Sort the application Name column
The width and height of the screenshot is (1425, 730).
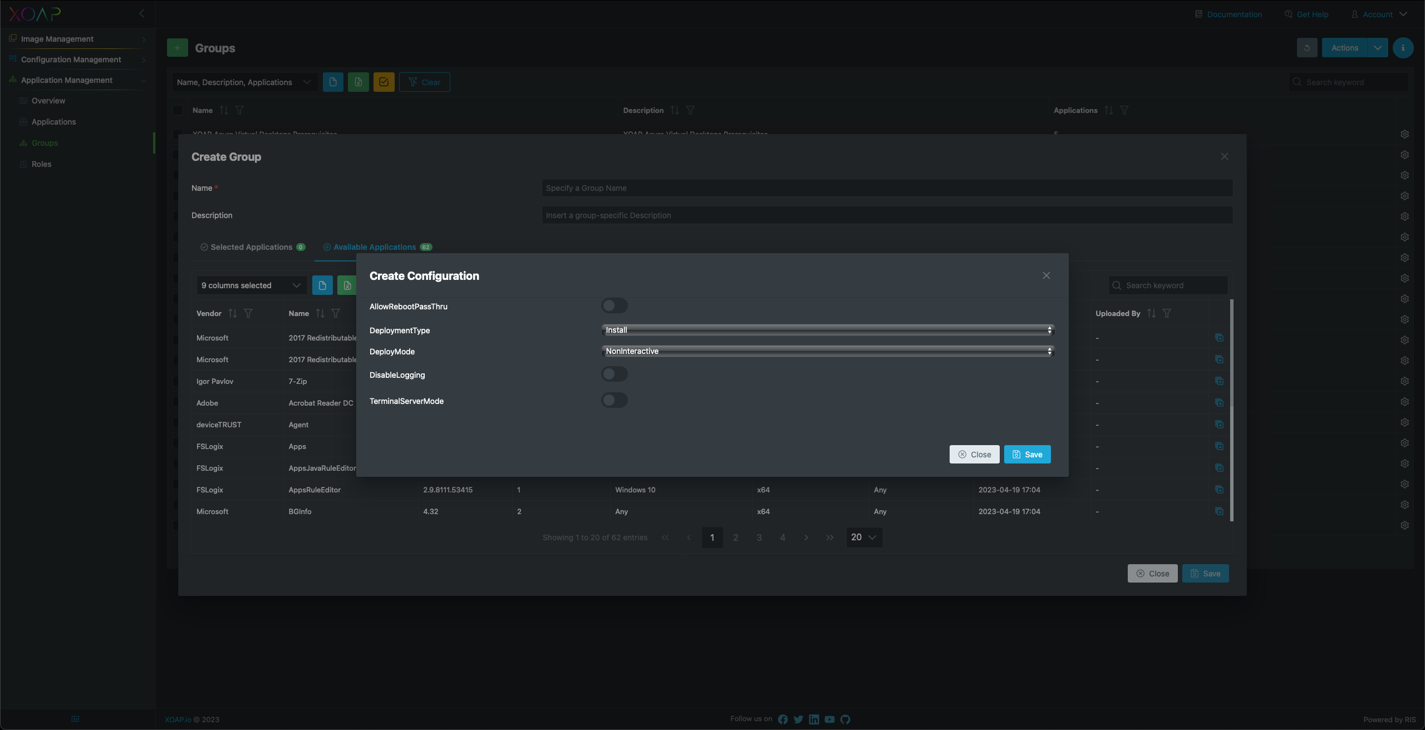[320, 313]
